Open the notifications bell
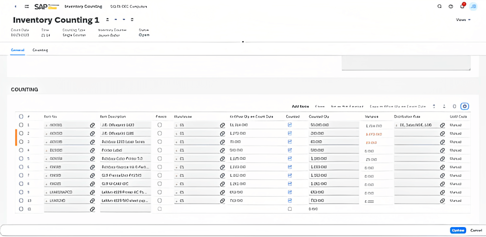486x237 pixels. tap(462, 6)
